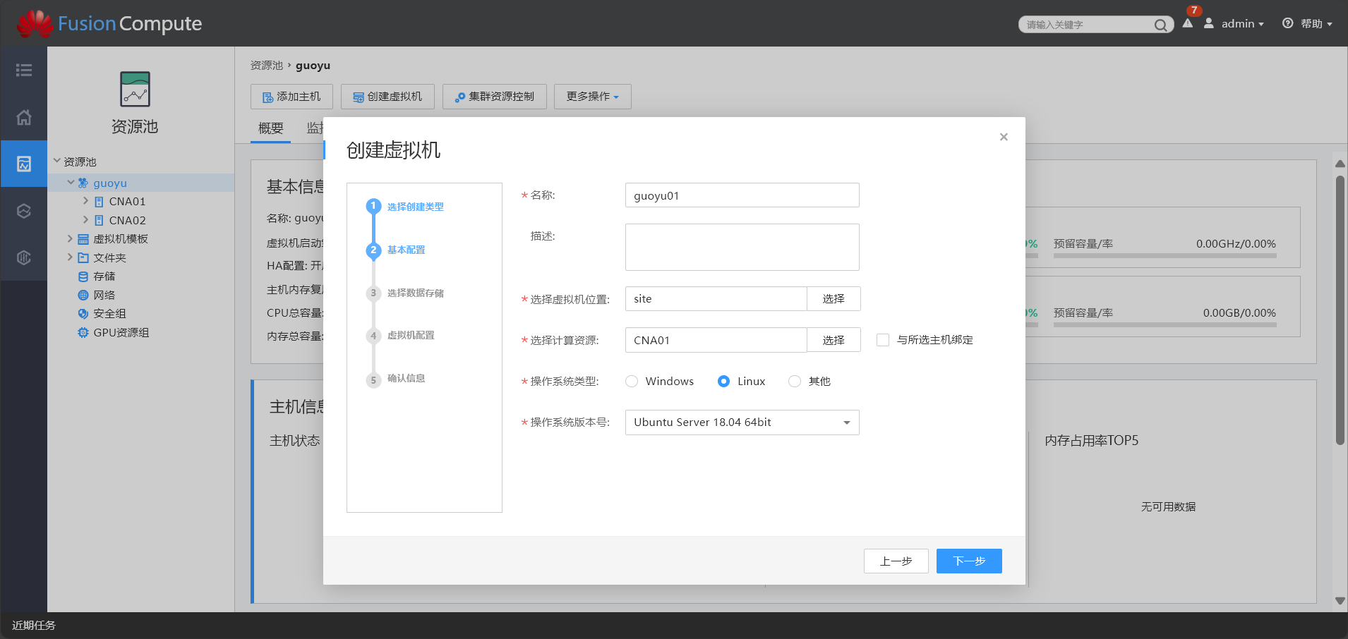Image resolution: width=1348 pixels, height=639 pixels.
Task: Switch to the 概要 tab
Action: pos(271,128)
